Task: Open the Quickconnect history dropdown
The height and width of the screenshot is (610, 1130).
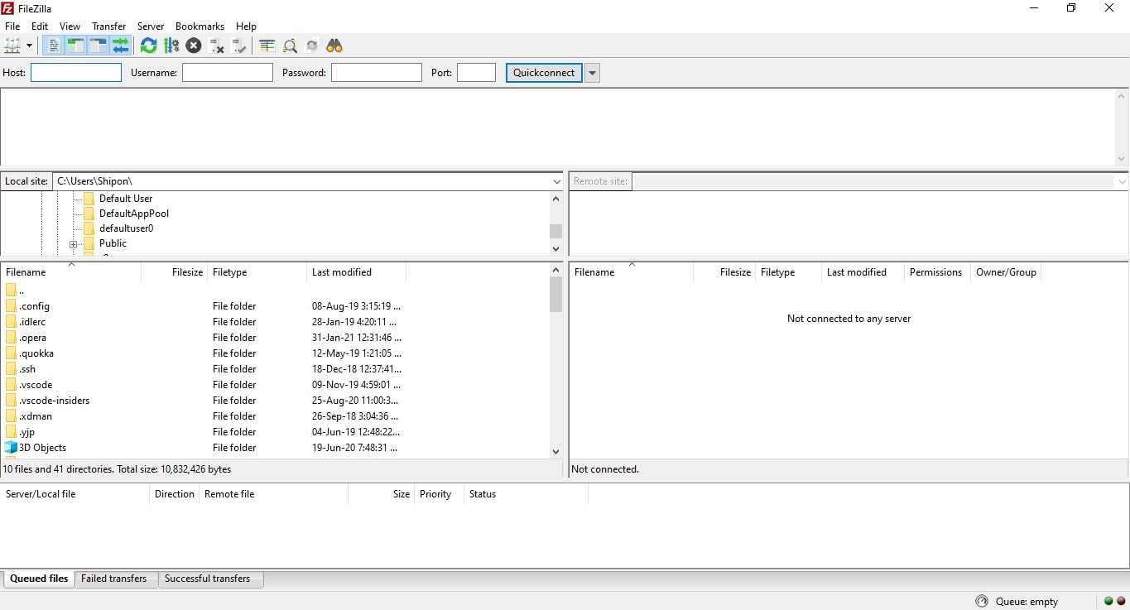Action: pos(592,73)
